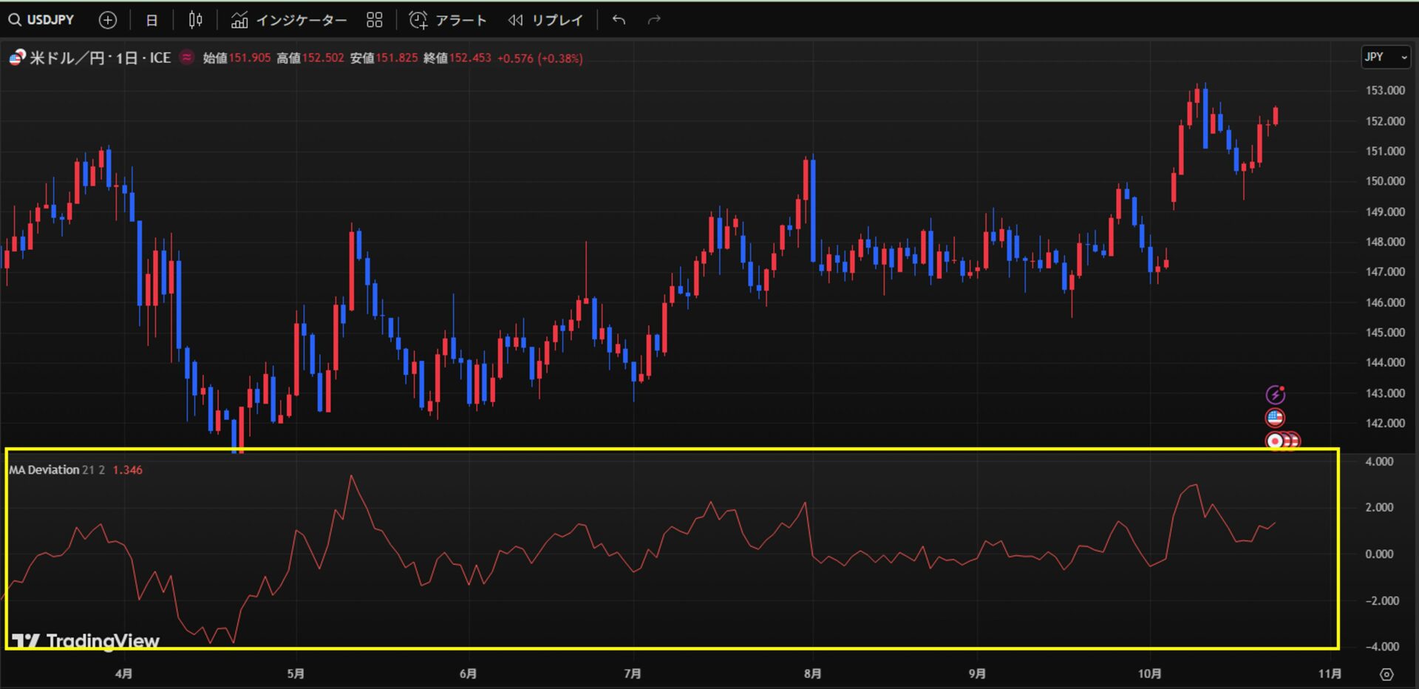This screenshot has height=689, width=1419.
Task: Click the US flag economic event marker
Action: click(1275, 418)
